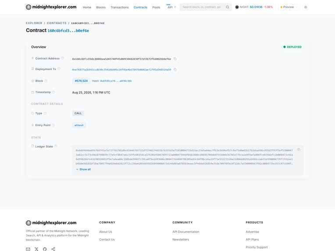This screenshot has height=251, width=335.
Task: Open the Preview network dropdown
Action: tap(289, 7)
